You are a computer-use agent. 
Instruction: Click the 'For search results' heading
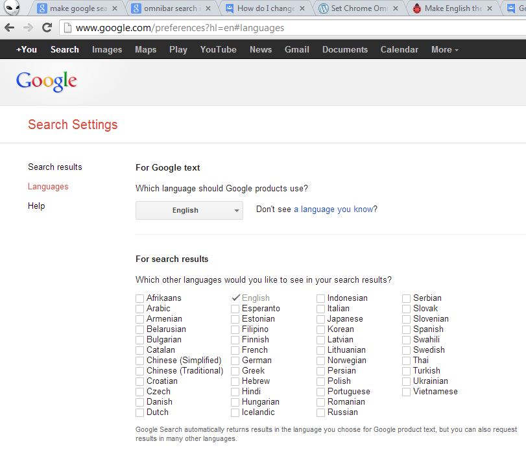tap(172, 259)
